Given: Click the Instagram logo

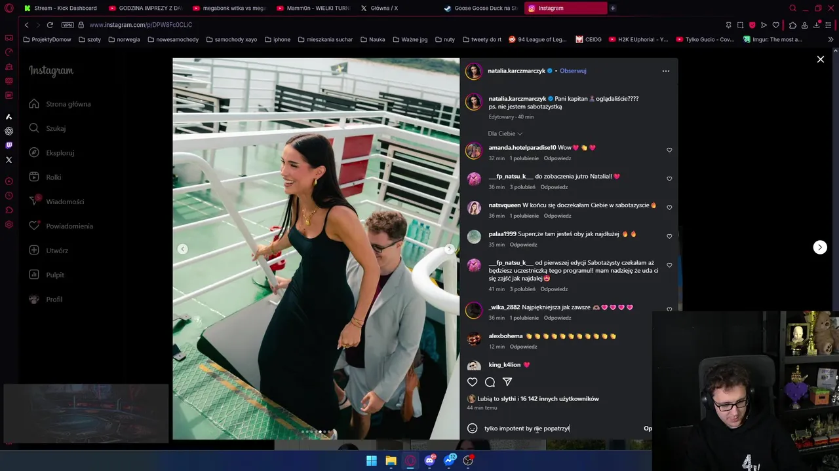Looking at the screenshot, I should (51, 71).
